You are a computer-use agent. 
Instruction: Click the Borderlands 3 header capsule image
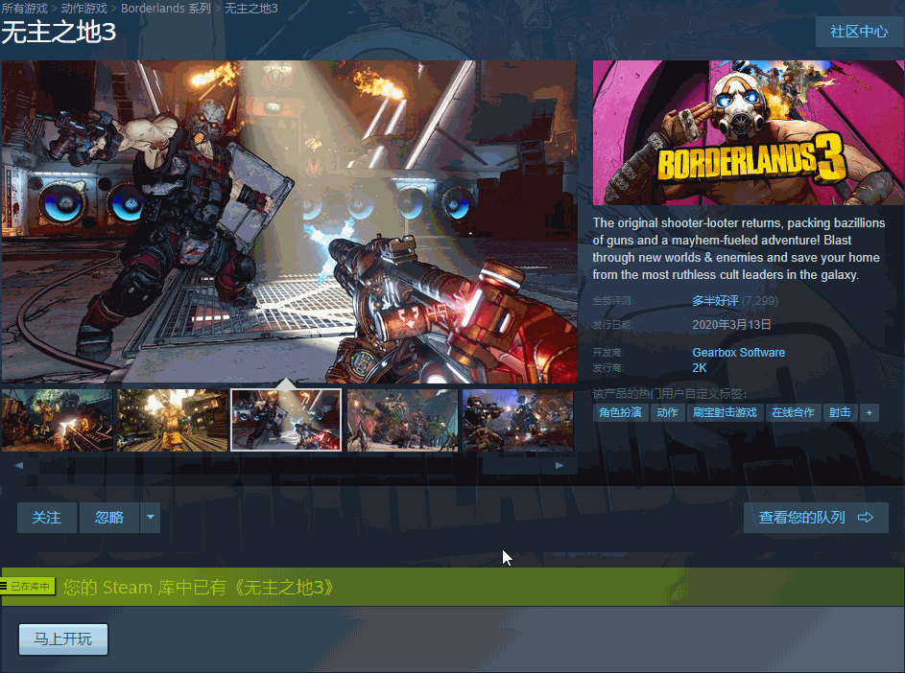[x=749, y=132]
